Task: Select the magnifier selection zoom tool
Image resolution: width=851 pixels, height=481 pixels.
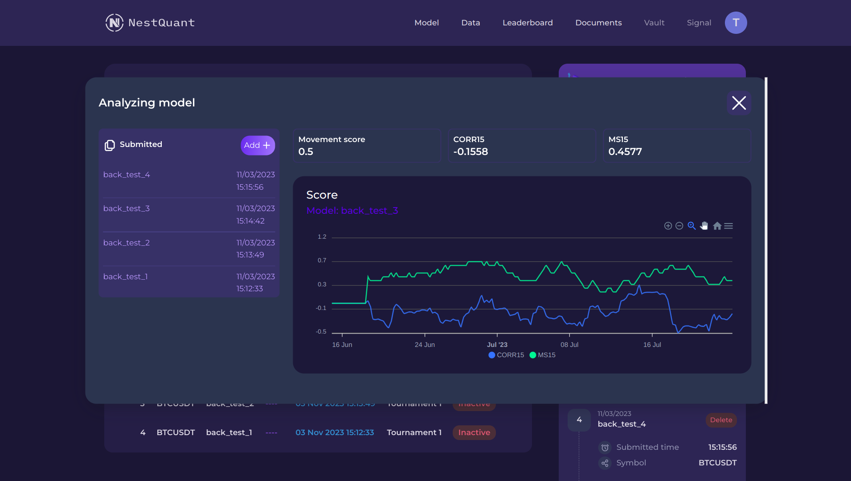Action: click(691, 226)
